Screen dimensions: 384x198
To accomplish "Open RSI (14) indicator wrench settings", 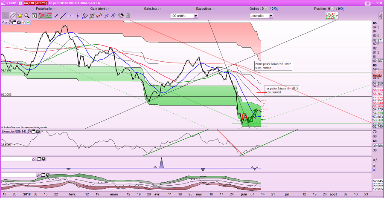I will pos(29,132).
